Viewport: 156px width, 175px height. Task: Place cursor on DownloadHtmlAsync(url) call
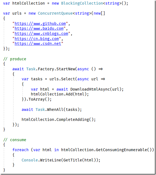[x=96, y=89]
